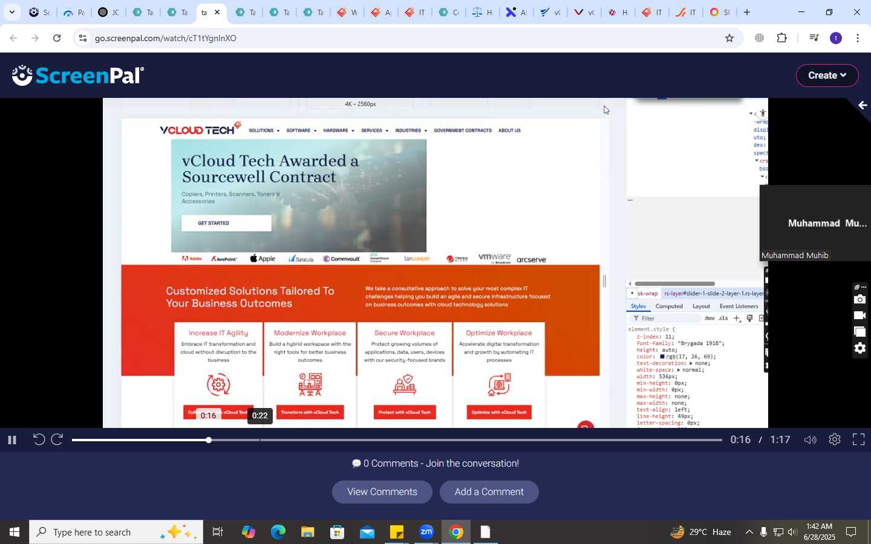Open the recorder gear icon on right edge
Screen dimensions: 871x544
click(x=860, y=348)
